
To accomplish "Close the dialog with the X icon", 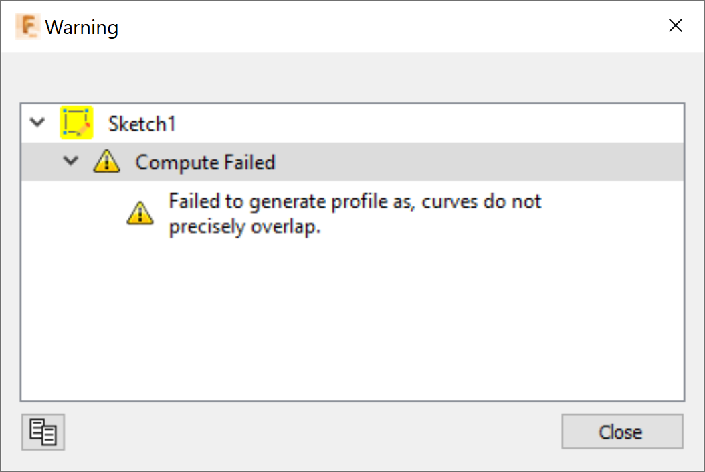I will pos(676,26).
